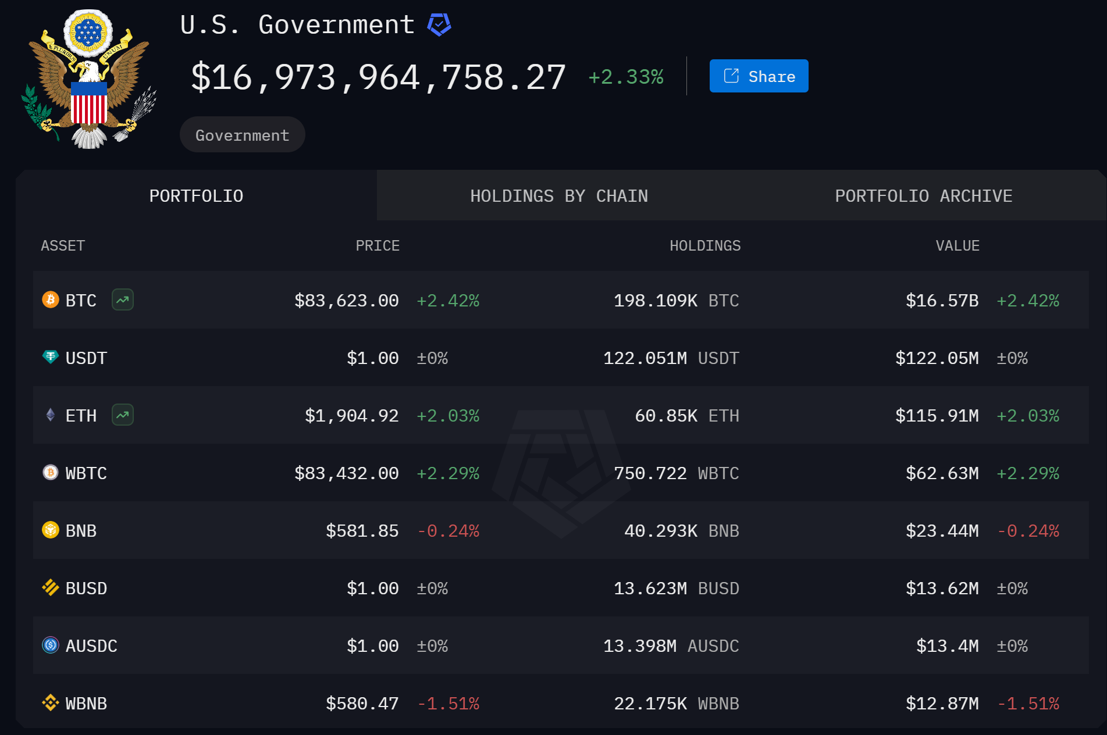Click the 40.293K BNB holdings cell
The image size is (1107, 735).
click(682, 531)
